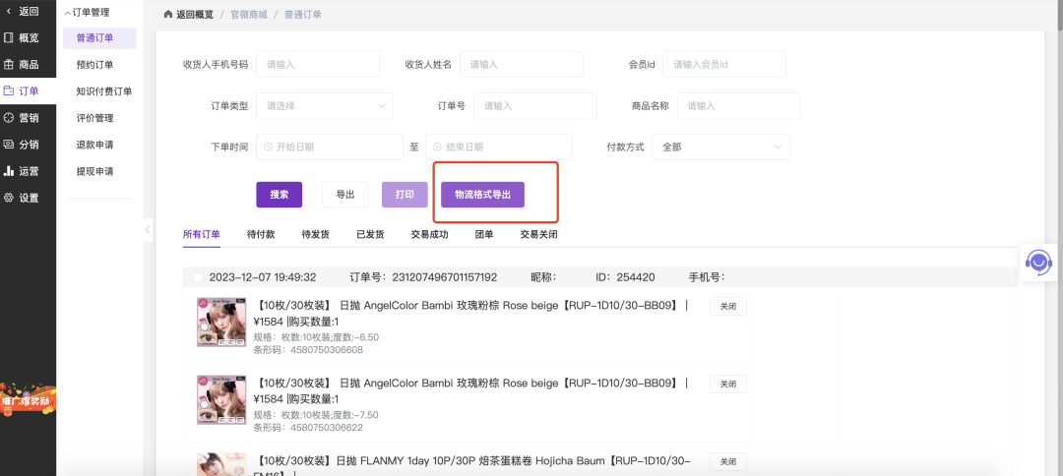The image size is (1063, 476).
Task: Click 关闭 for the 度数:-7.50 item
Action: pos(728,384)
